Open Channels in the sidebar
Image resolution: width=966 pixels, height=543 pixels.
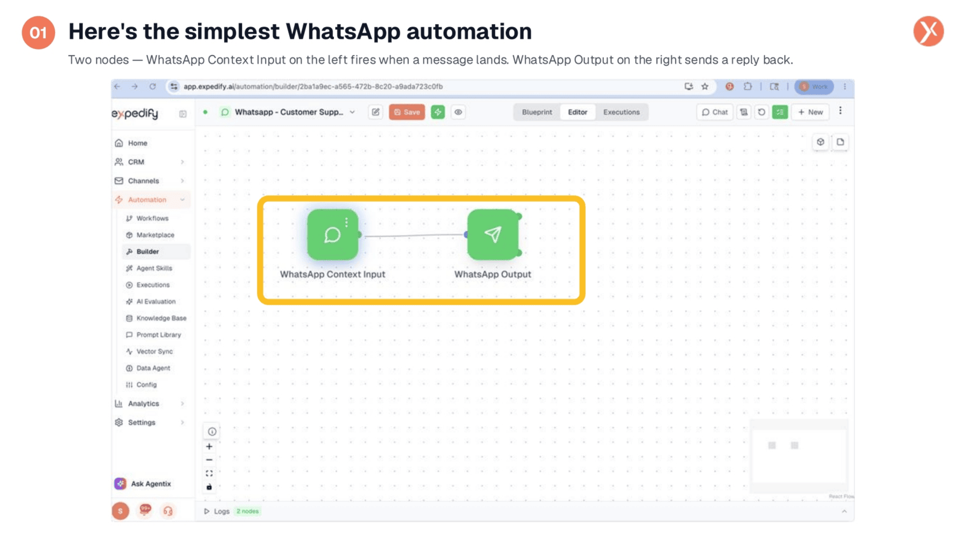coord(143,180)
